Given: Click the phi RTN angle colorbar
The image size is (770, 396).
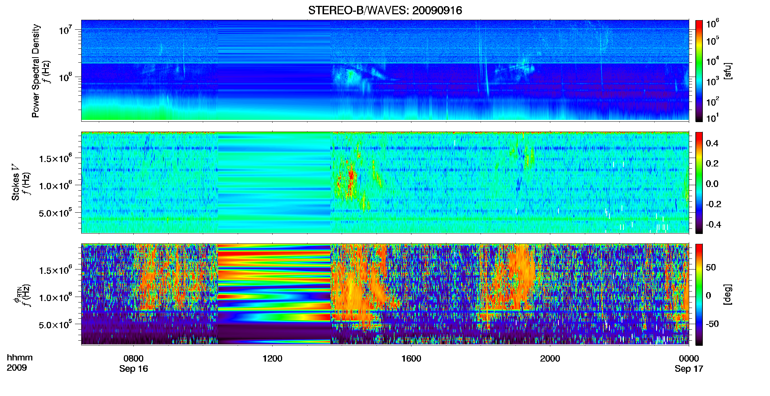Looking at the screenshot, I should pos(699,294).
